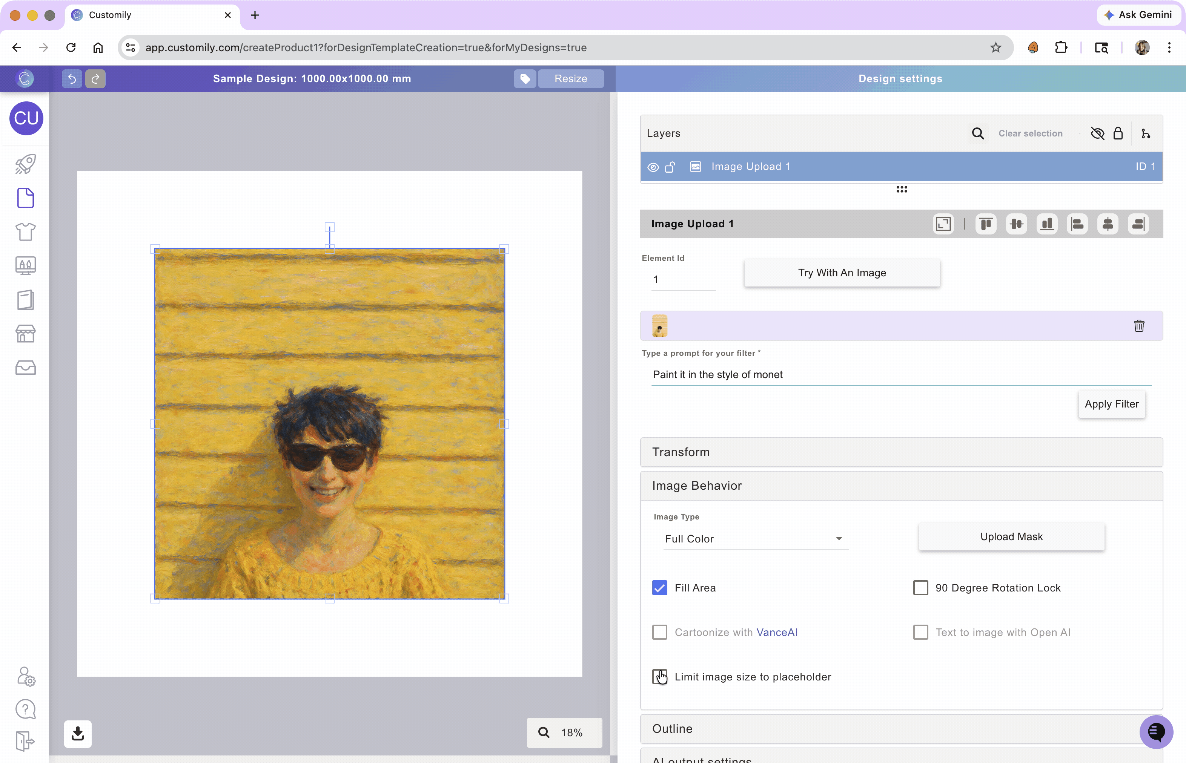Click the download design button
This screenshot has width=1186, height=763.
coord(78,734)
